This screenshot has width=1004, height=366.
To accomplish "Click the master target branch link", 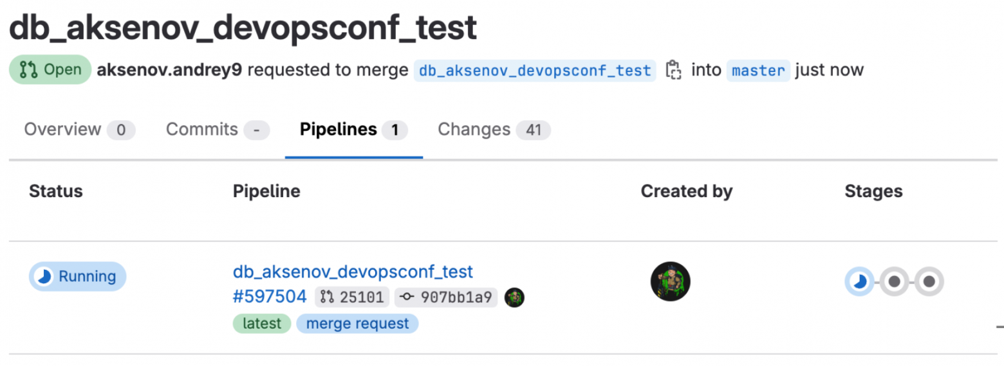I will [758, 70].
